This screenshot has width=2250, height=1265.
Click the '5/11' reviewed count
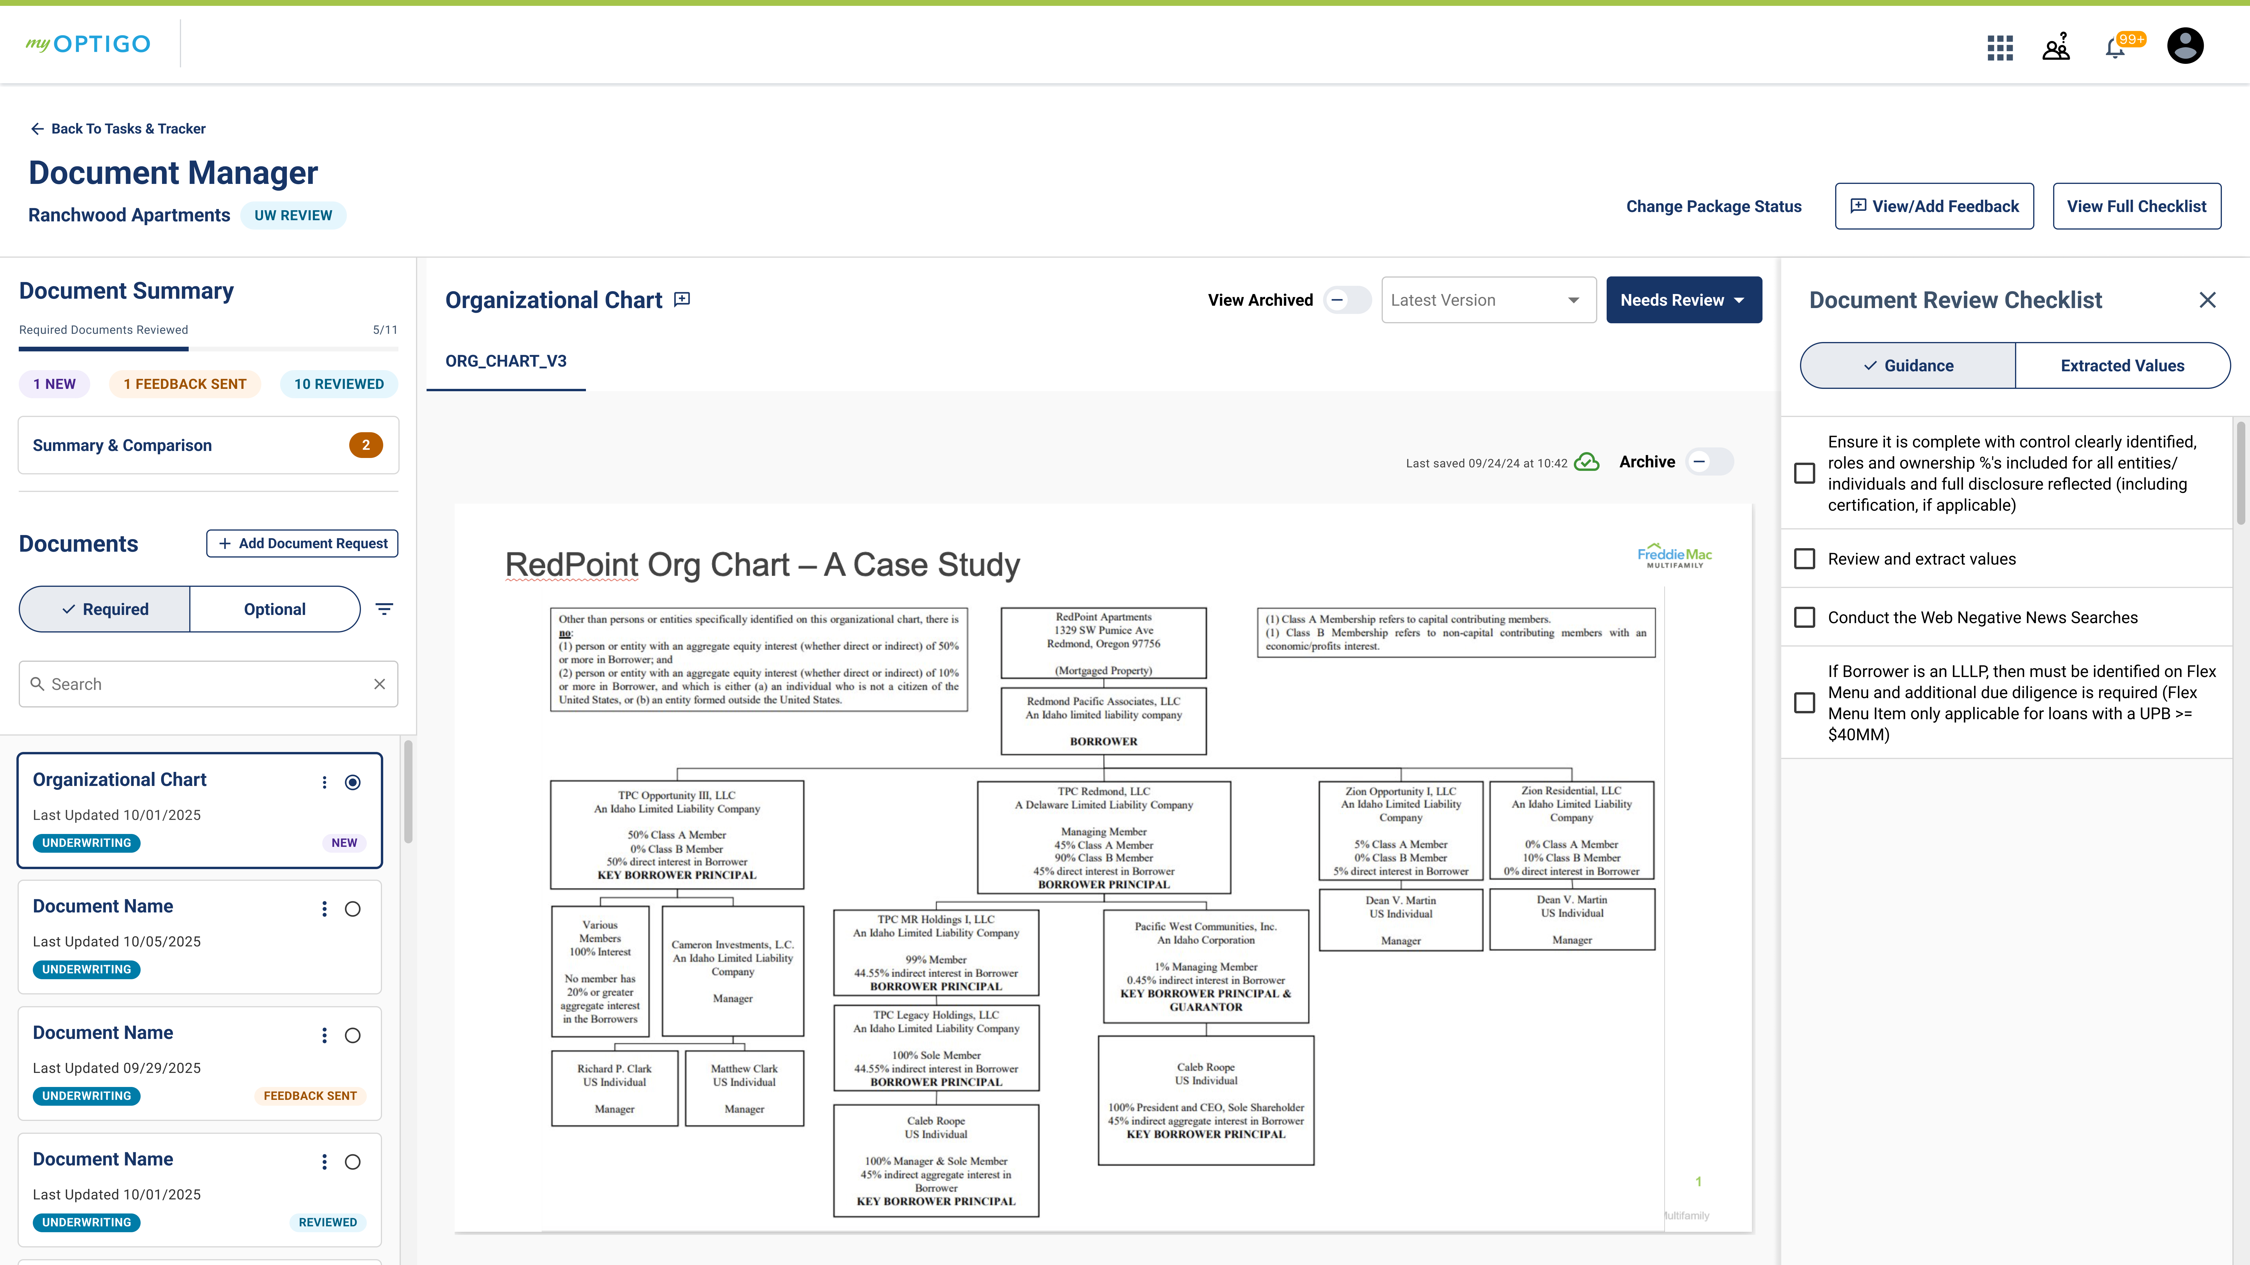point(385,330)
